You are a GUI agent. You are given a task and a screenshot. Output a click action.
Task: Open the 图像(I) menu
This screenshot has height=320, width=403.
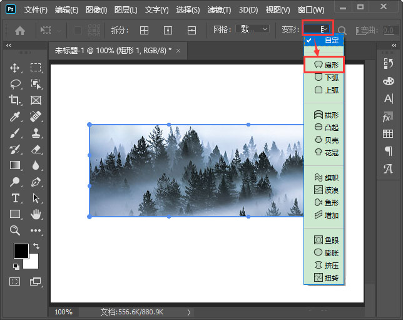pyautogui.click(x=96, y=10)
